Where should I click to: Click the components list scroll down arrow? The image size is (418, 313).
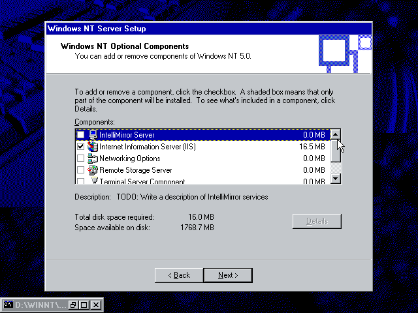(336, 179)
